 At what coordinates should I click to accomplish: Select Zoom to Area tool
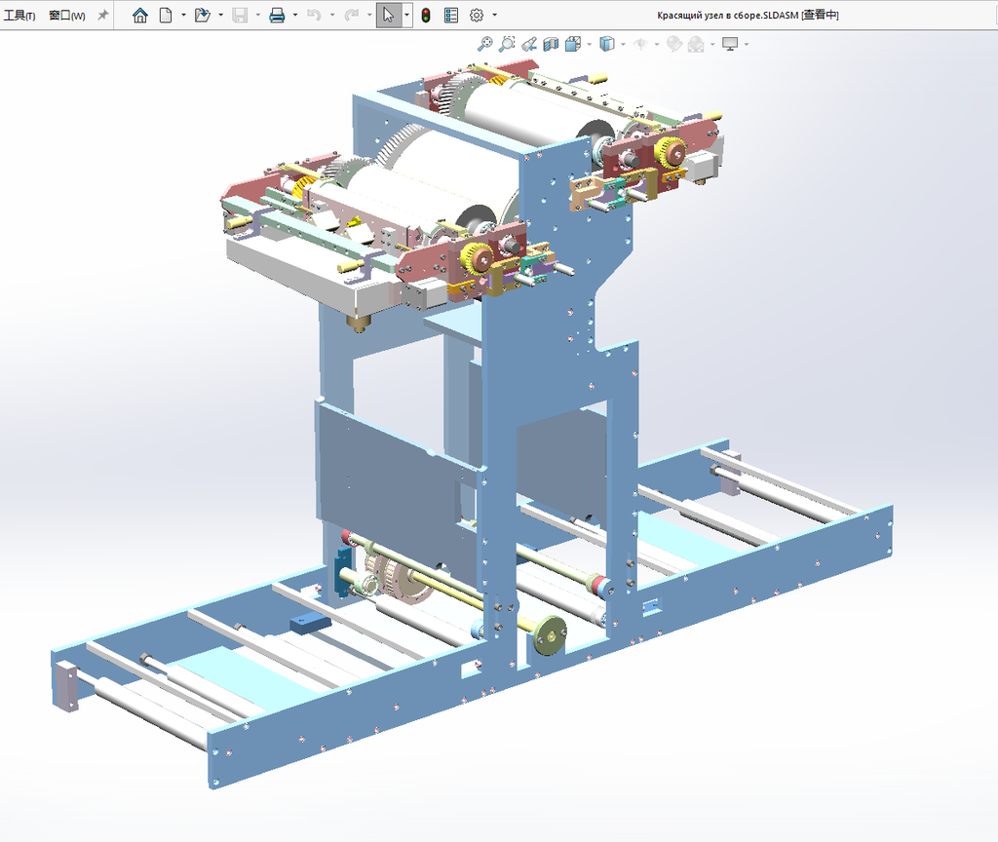tap(507, 44)
